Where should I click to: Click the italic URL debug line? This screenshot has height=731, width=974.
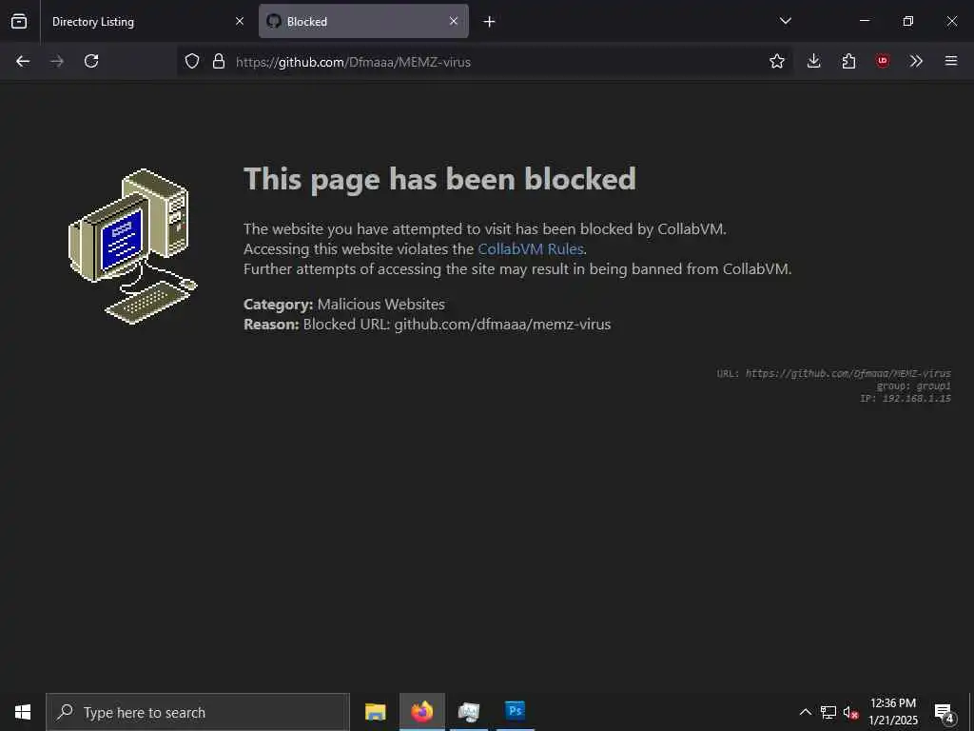[x=833, y=373]
